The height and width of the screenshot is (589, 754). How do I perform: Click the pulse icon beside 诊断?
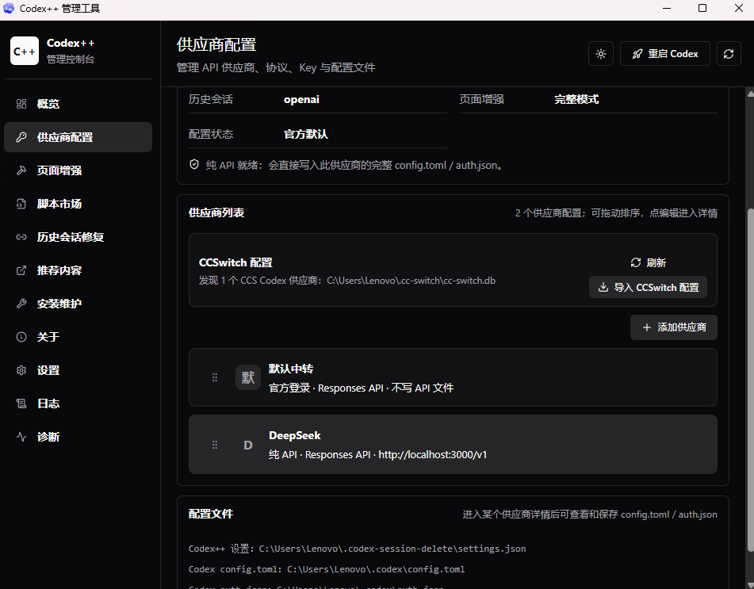21,437
